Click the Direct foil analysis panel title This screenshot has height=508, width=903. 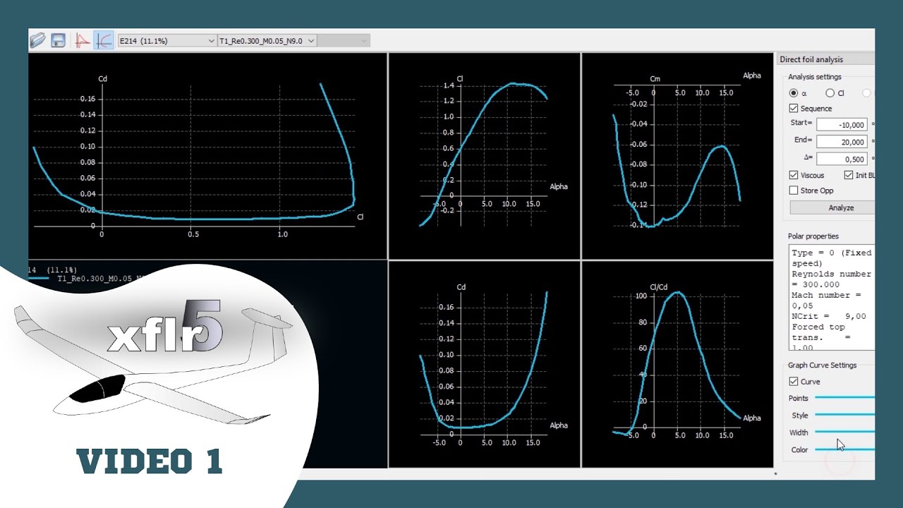(811, 59)
